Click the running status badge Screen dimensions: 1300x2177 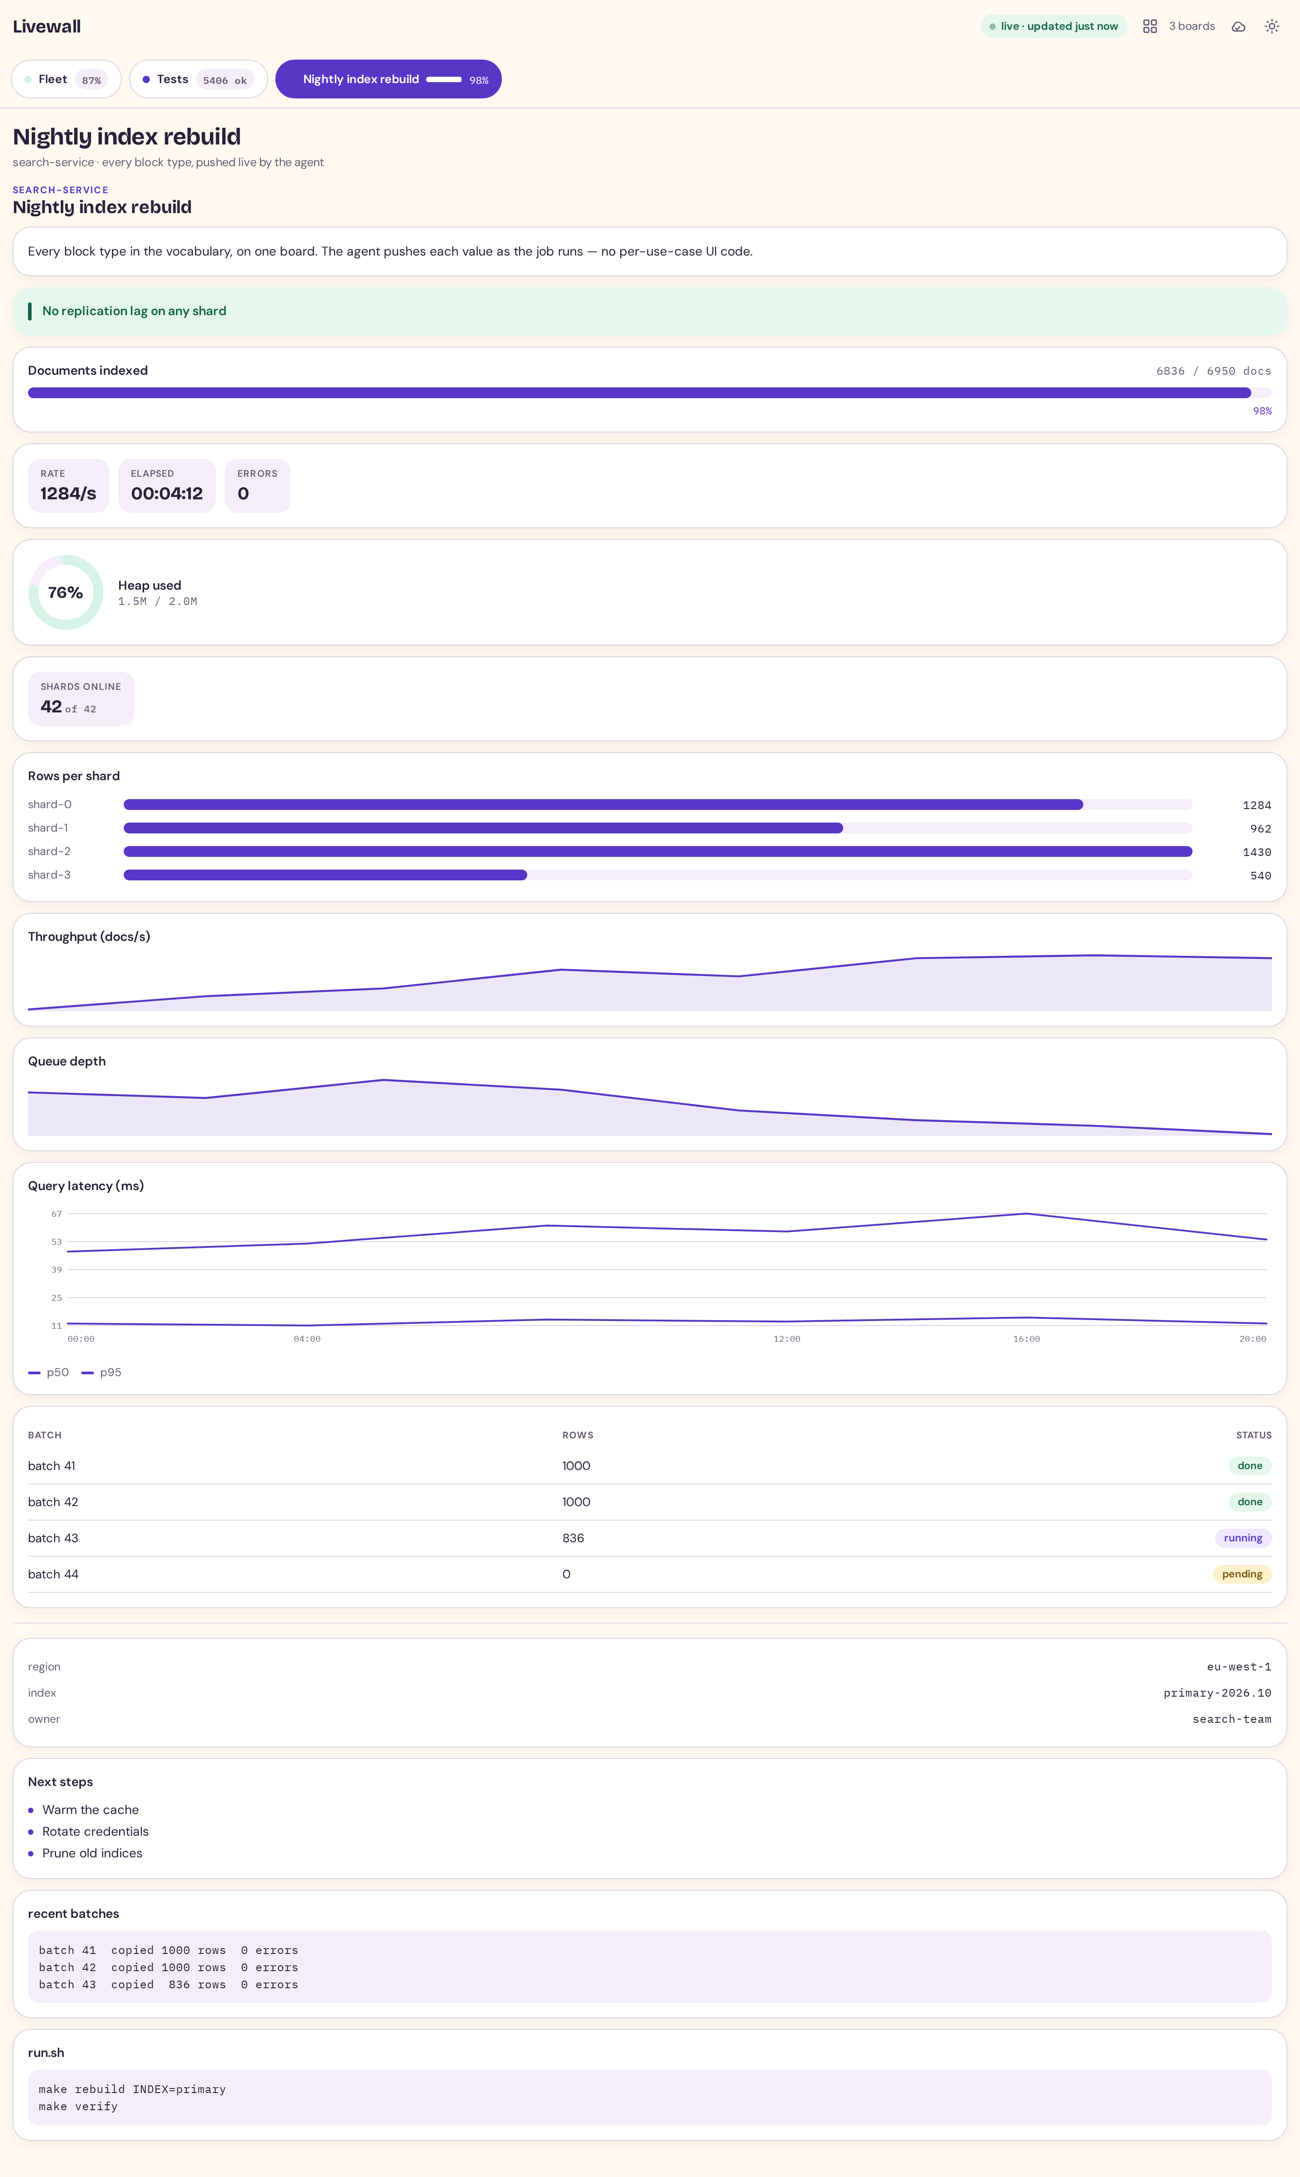pos(1243,1537)
